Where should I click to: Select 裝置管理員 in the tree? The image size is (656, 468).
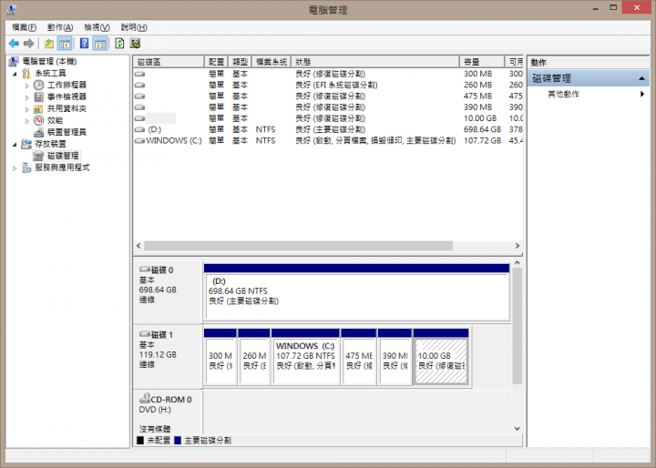67,132
